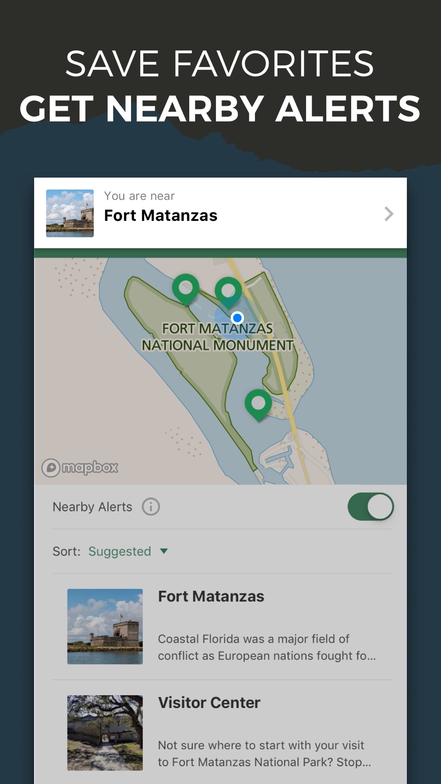Tap the Visitor Center photo thumbnail
Screen dimensions: 441x784
pyautogui.click(x=105, y=733)
